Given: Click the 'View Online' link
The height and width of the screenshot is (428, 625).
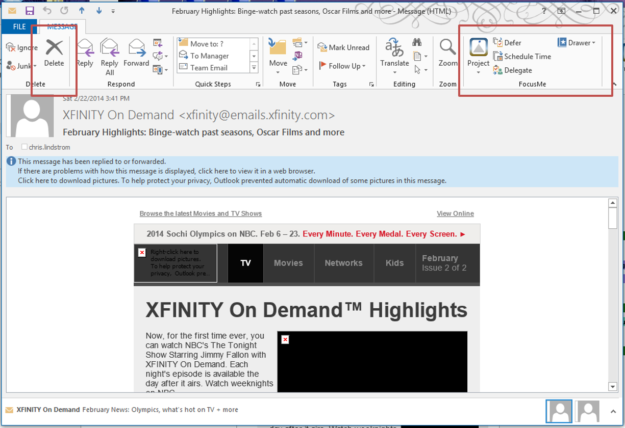Looking at the screenshot, I should [455, 213].
